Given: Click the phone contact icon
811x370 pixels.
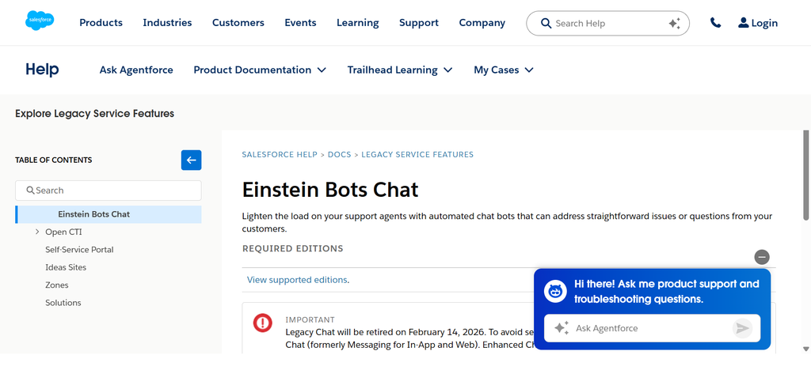Looking at the screenshot, I should tap(715, 23).
